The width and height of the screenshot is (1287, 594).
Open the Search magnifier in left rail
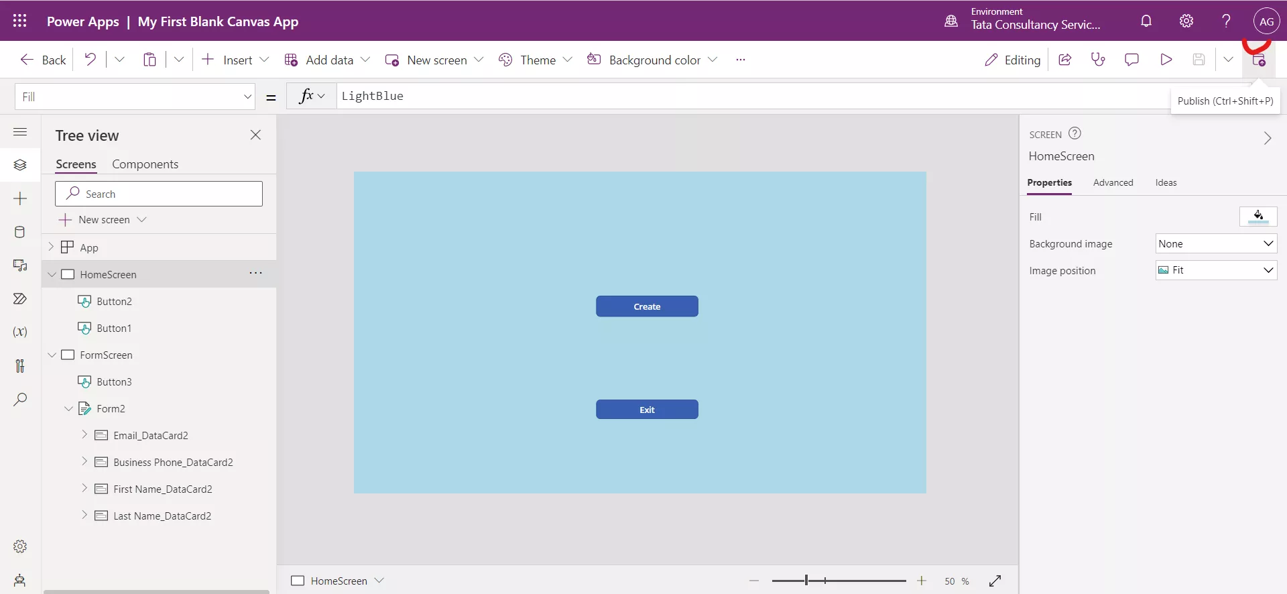click(x=20, y=400)
